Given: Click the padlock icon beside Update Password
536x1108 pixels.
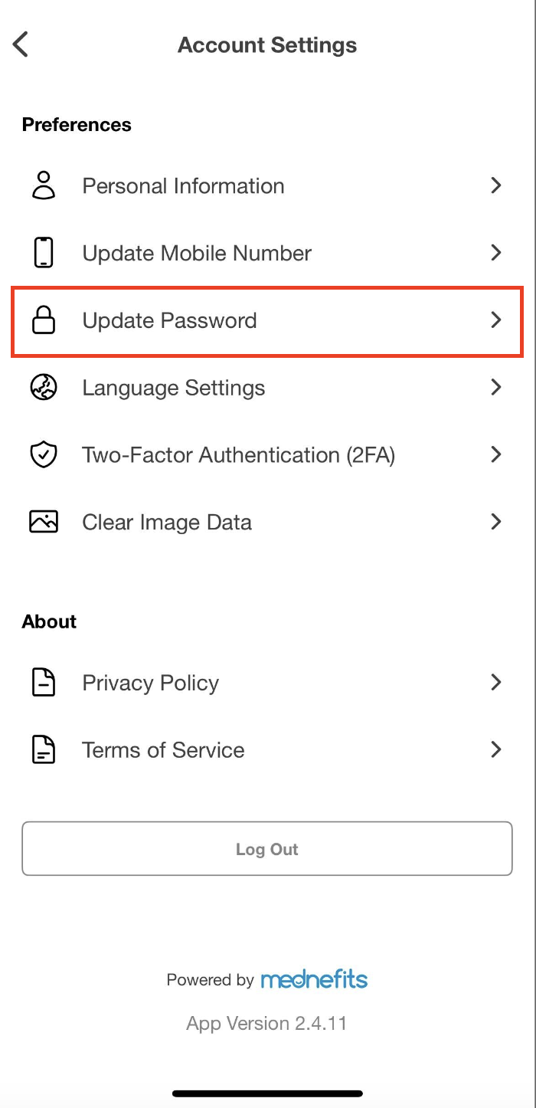Looking at the screenshot, I should pyautogui.click(x=44, y=320).
